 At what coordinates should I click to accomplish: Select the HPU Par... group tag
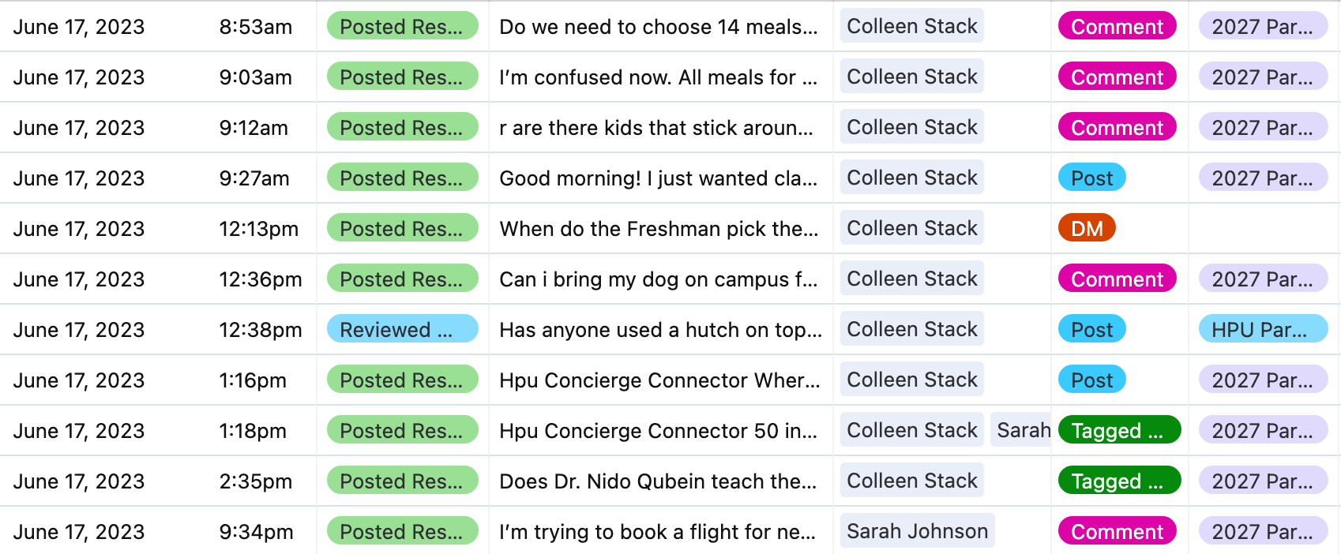pos(1262,330)
